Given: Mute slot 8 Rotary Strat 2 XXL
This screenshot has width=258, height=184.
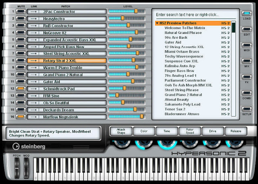Looking at the screenshot, I should [x=21, y=61].
